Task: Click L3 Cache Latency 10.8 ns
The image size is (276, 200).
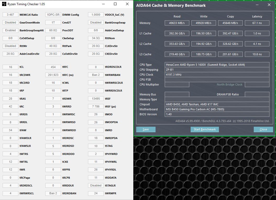Action: click(x=257, y=54)
